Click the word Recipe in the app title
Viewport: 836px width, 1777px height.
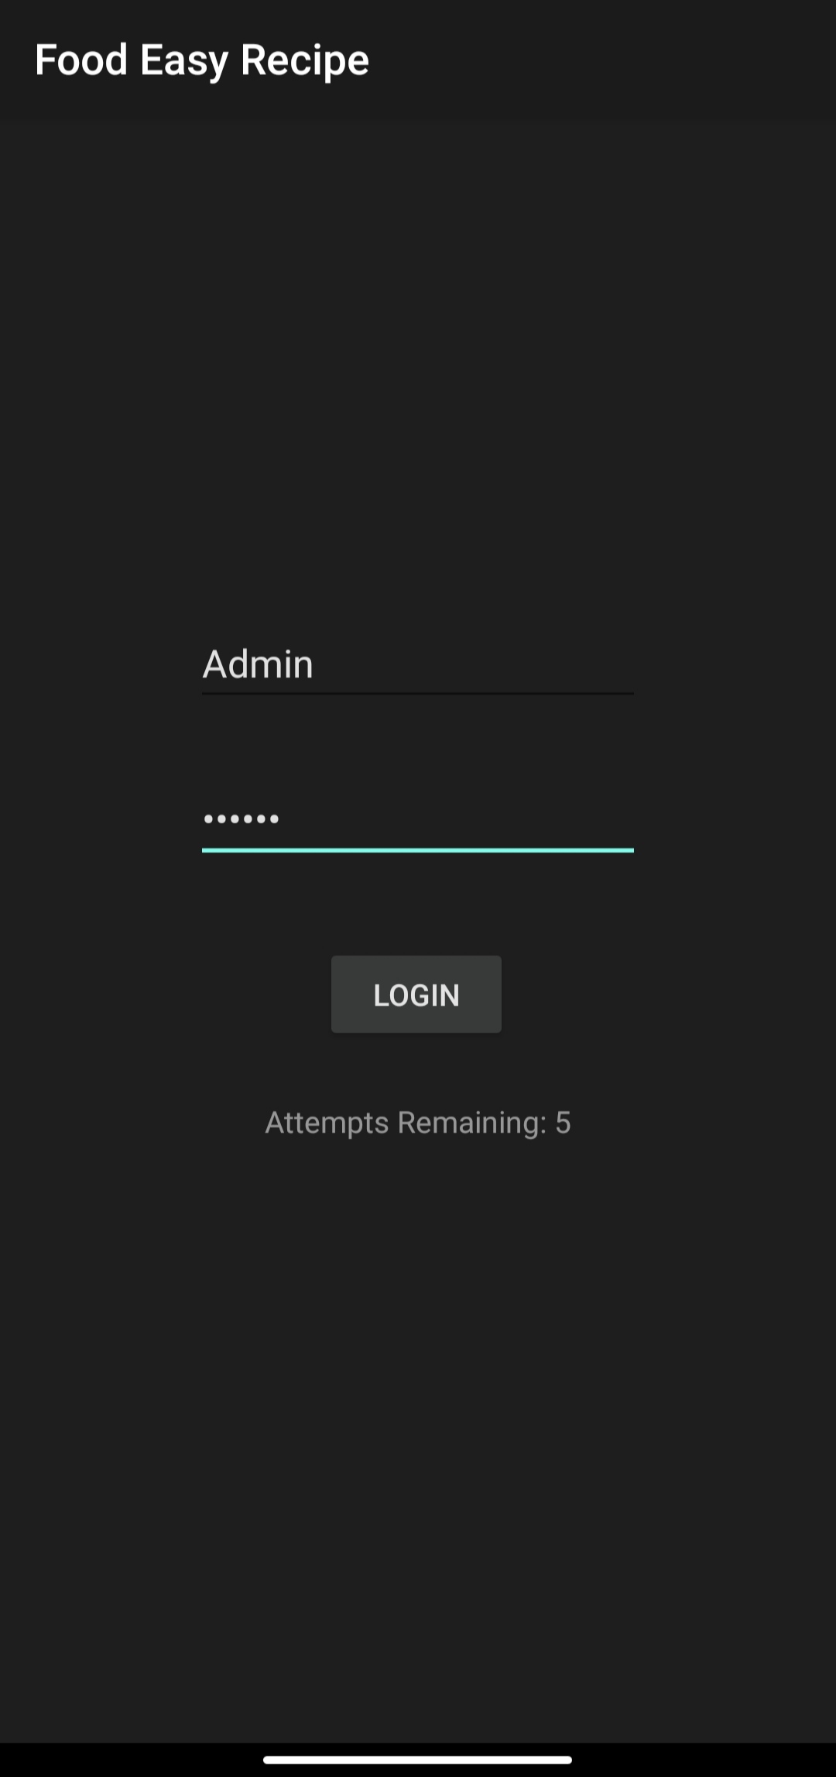coord(305,60)
